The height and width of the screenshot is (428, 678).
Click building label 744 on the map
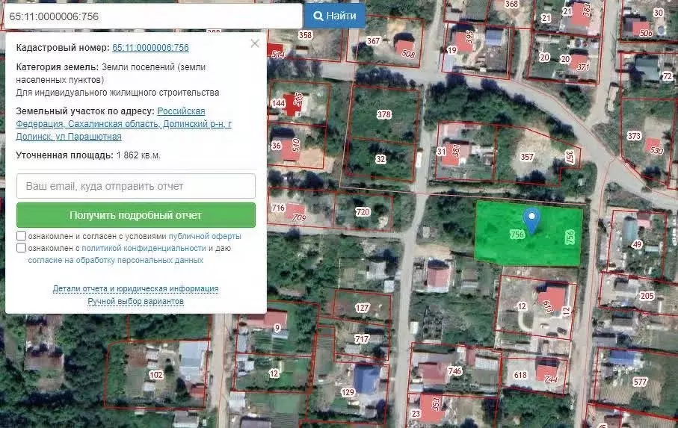pos(550,379)
